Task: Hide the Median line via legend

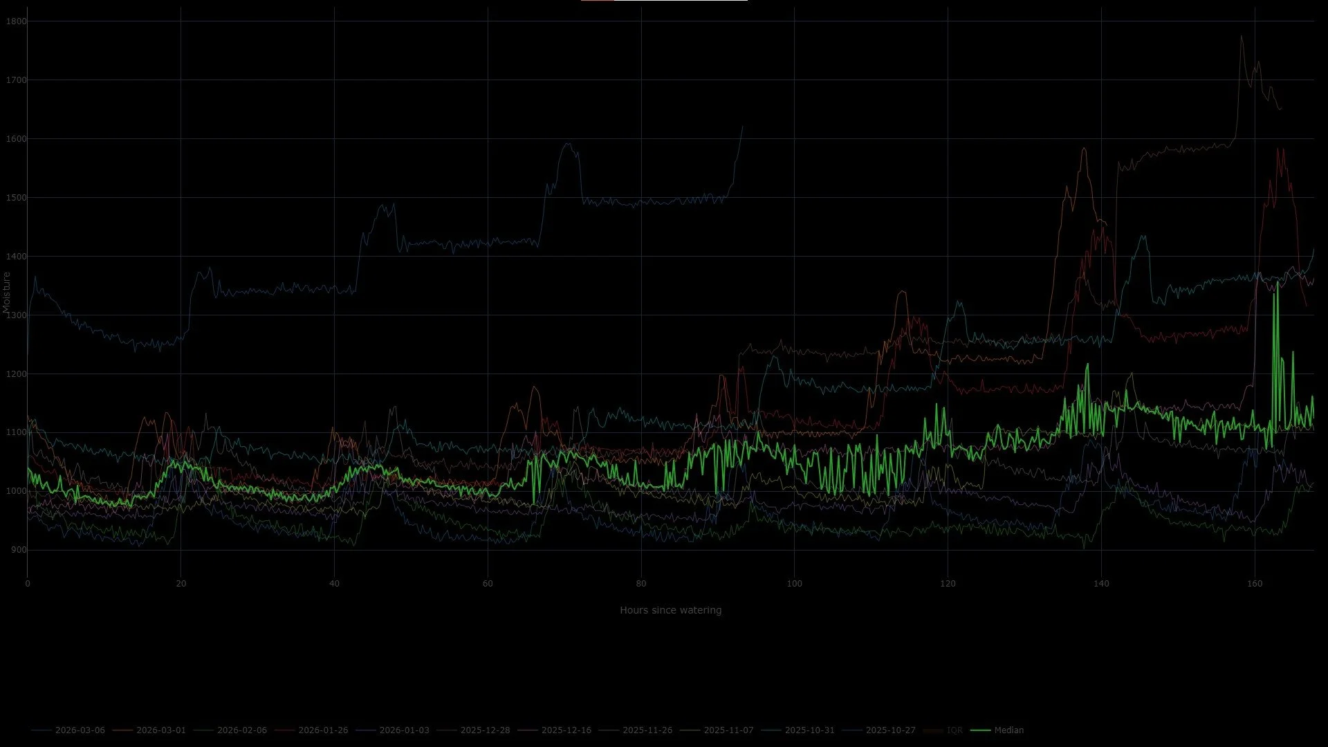Action: tap(1010, 730)
